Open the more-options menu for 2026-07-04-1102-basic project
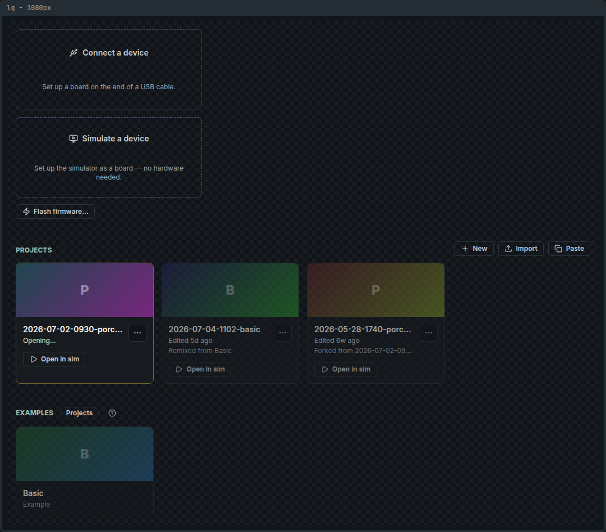 click(x=283, y=333)
